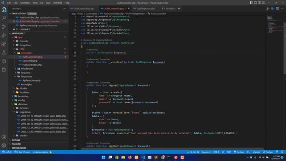Open the editor more actions ellipsis
Screen dimensions: 286x161
282,8
